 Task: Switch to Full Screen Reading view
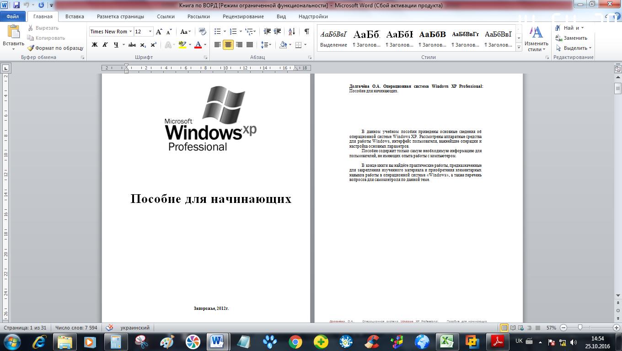pos(513,328)
